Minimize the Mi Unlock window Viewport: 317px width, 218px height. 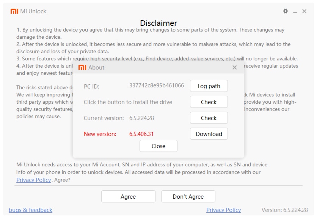coord(295,12)
